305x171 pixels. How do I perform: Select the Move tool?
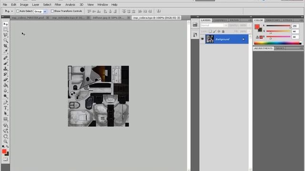[5, 24]
